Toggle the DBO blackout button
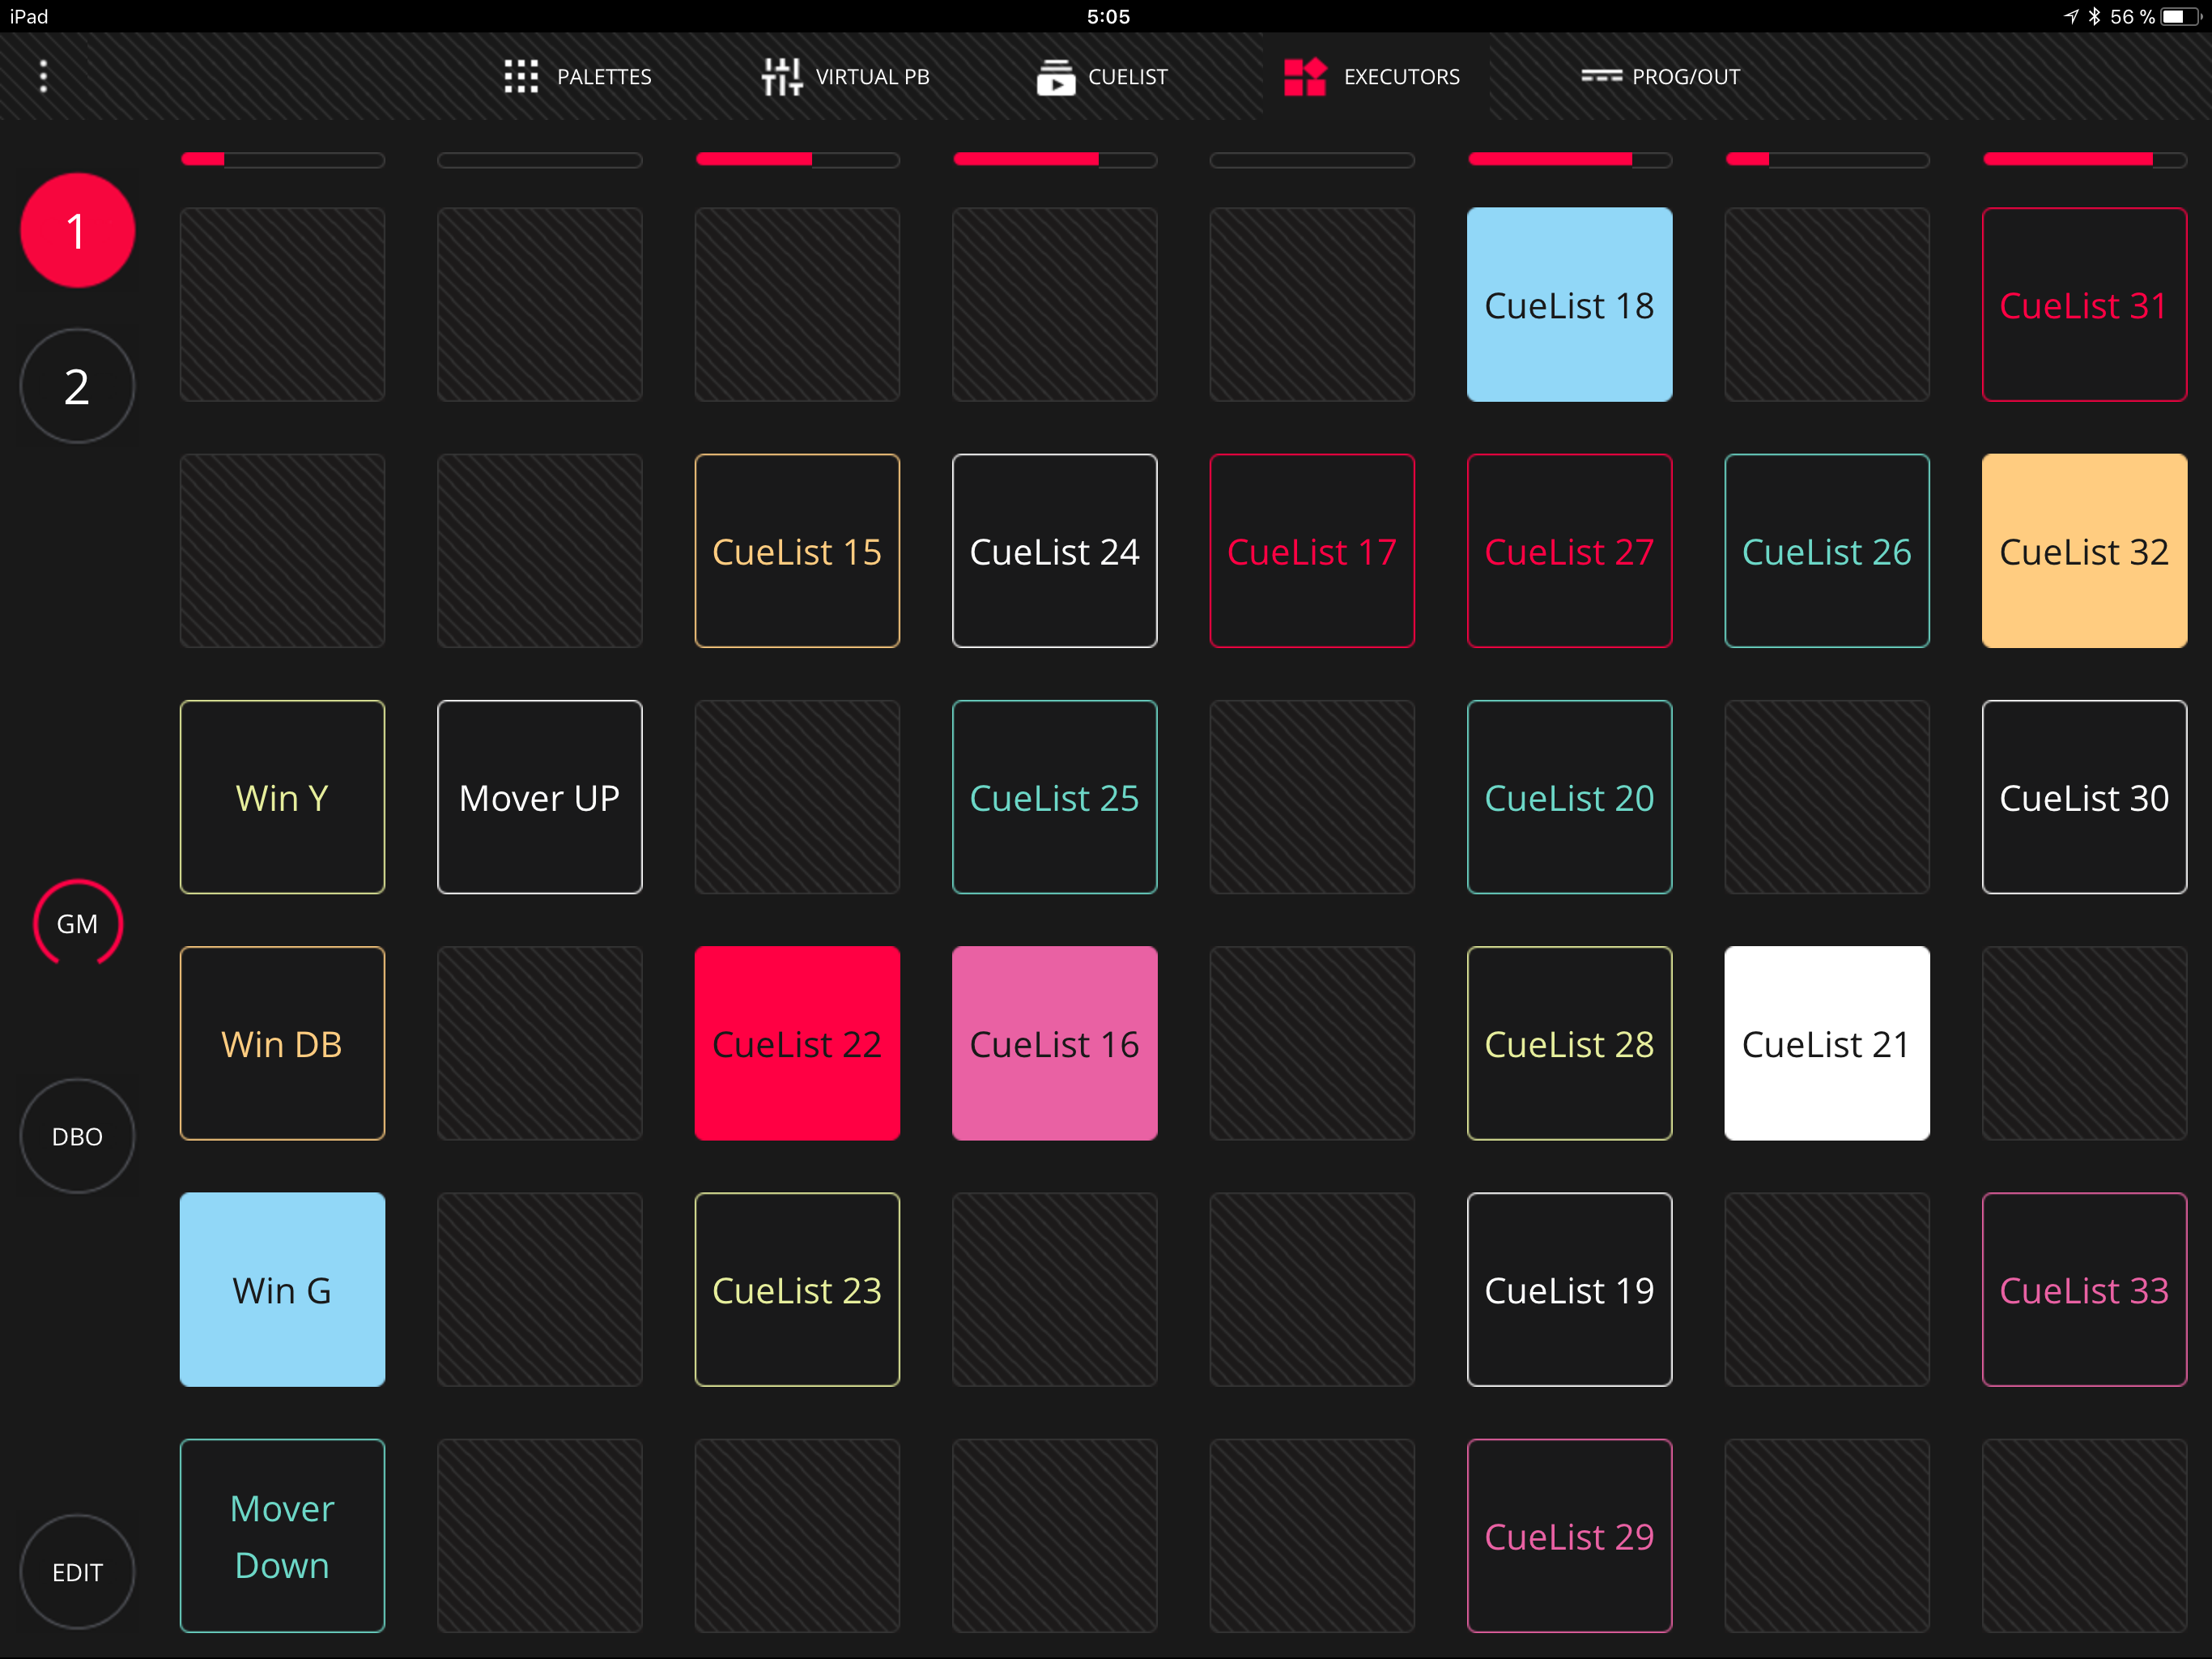 [77, 1137]
